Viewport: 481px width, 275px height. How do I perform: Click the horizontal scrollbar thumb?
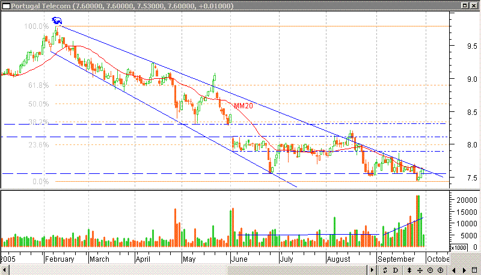click(x=298, y=270)
